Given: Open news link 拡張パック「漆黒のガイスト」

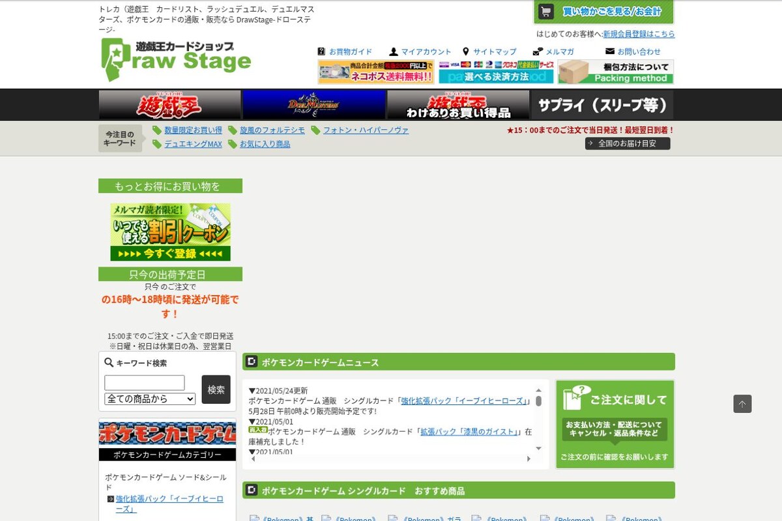Looking at the screenshot, I should pyautogui.click(x=469, y=432).
